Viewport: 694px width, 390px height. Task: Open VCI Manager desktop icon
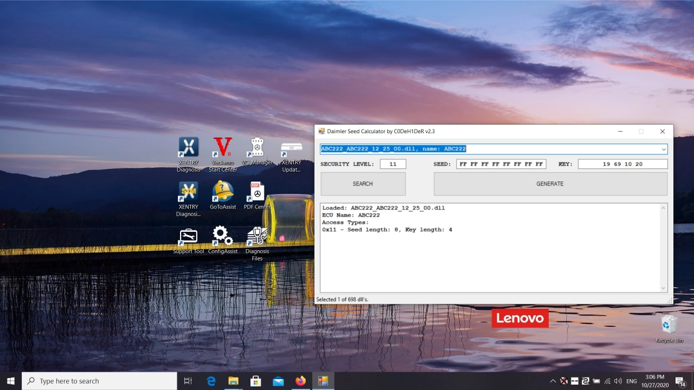point(257,152)
